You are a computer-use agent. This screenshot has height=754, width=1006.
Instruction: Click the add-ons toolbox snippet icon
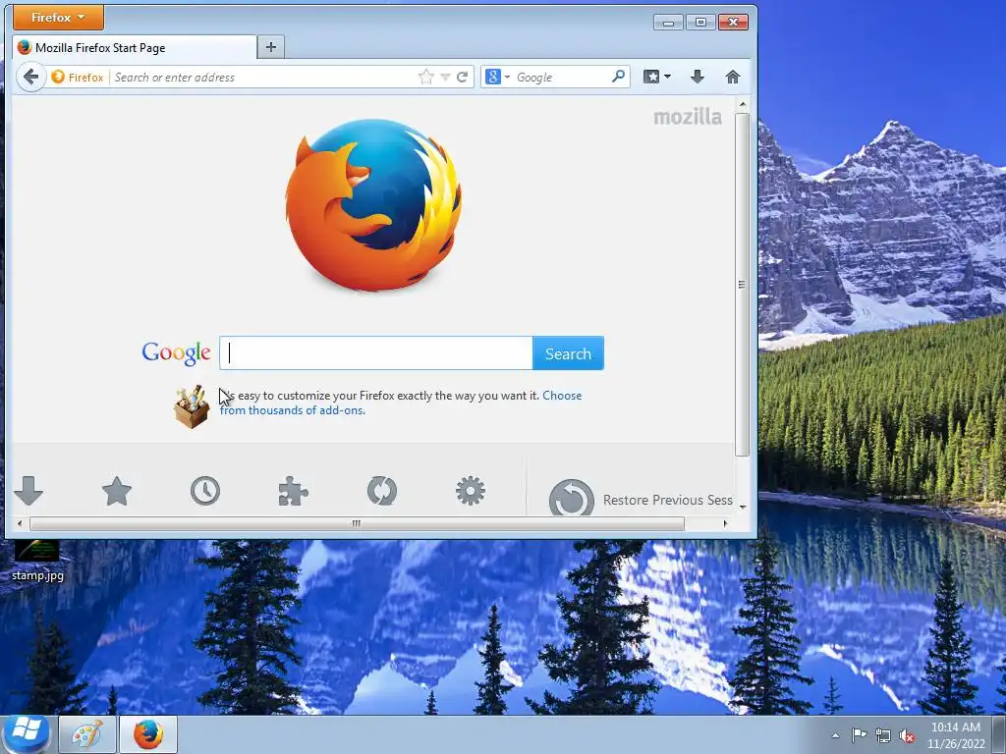(192, 405)
